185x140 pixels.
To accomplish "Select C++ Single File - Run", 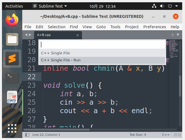I will pos(61,60).
